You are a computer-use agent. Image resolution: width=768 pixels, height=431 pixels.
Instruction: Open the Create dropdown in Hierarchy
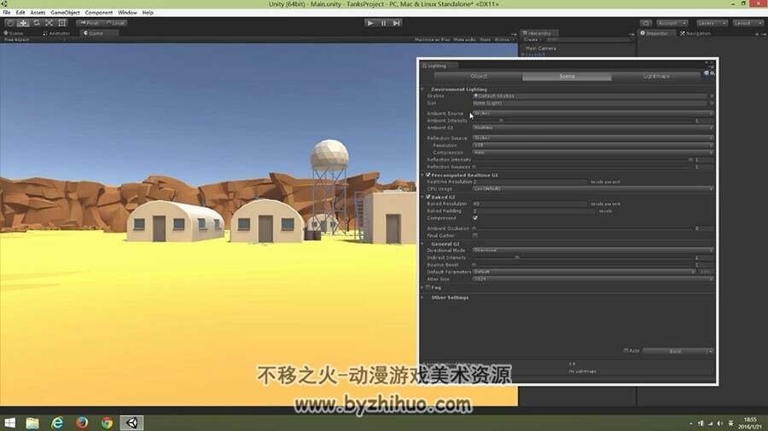point(532,39)
